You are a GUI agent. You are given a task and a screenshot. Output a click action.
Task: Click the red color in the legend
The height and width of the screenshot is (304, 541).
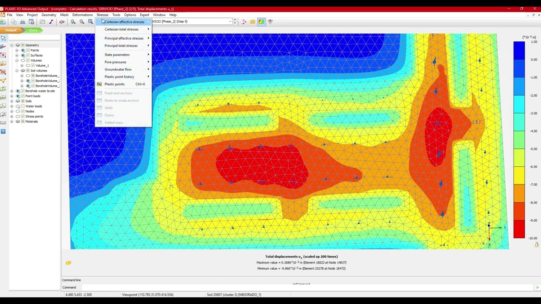click(519, 229)
